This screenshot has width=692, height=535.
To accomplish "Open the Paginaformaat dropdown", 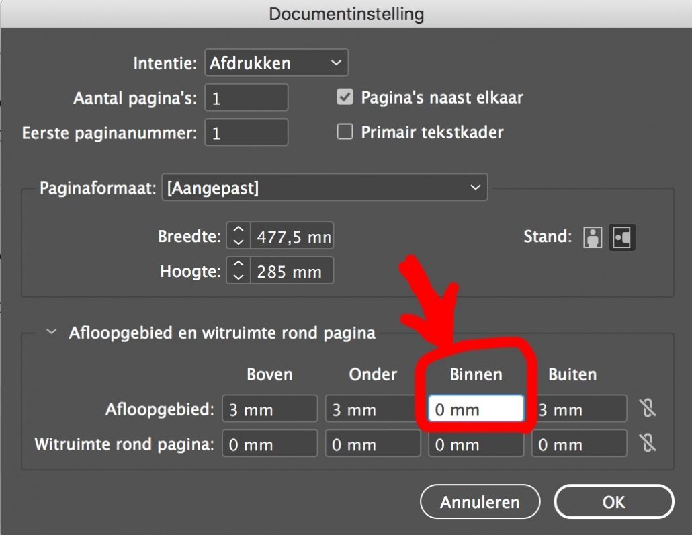I will coord(325,188).
